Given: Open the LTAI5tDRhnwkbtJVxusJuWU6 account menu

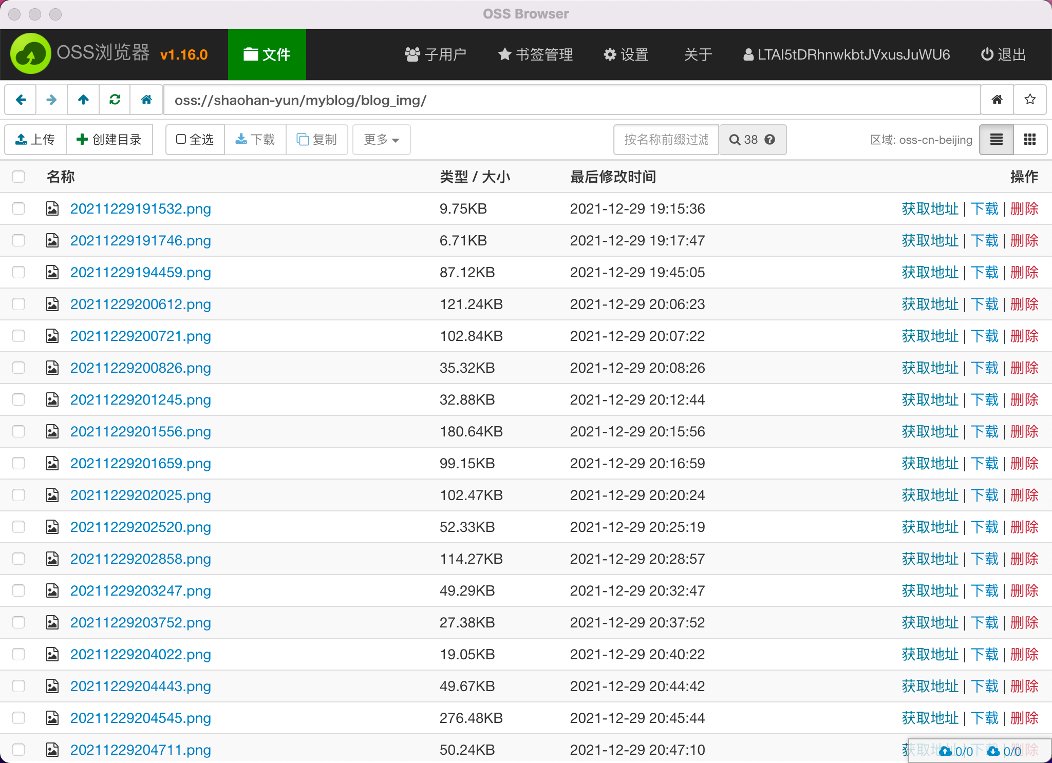Looking at the screenshot, I should 847,54.
